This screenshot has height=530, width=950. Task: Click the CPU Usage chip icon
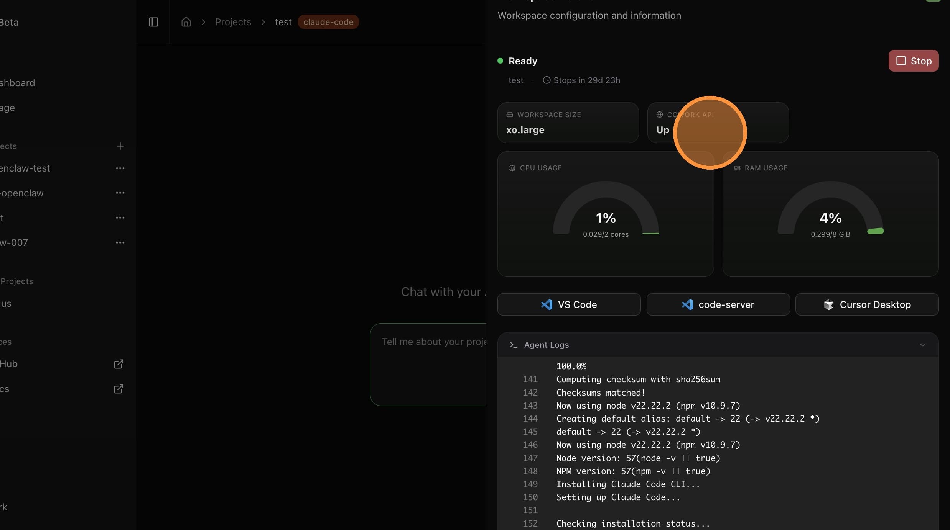click(x=512, y=168)
